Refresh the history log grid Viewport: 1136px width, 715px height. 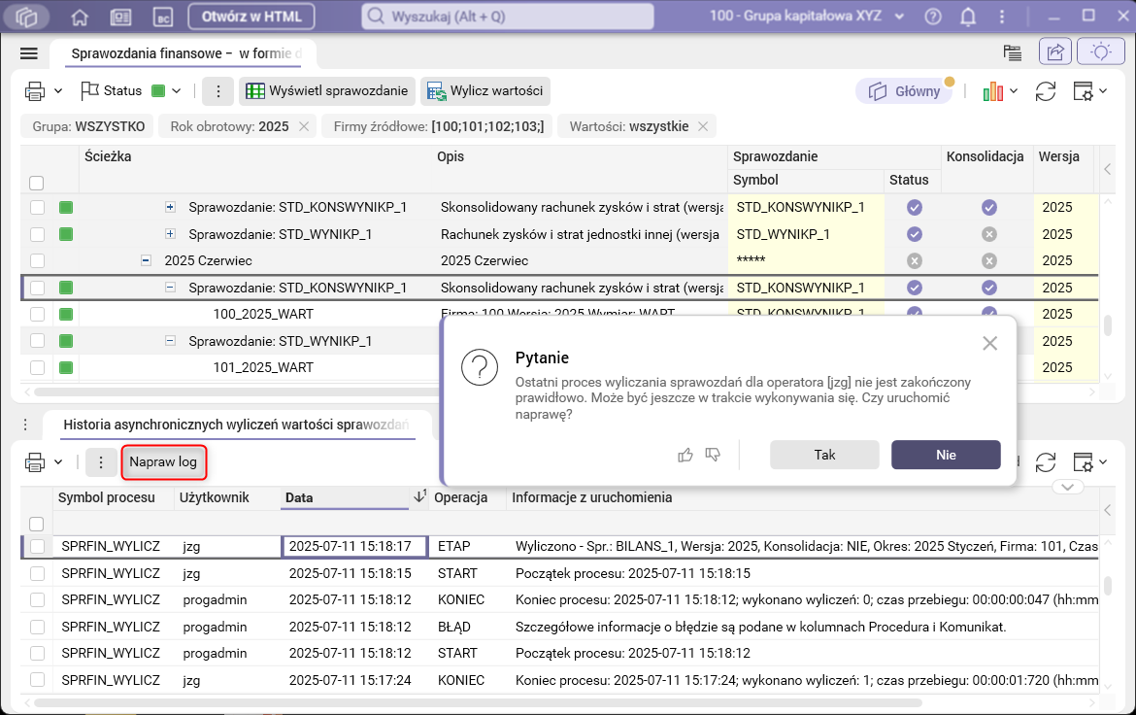1046,461
